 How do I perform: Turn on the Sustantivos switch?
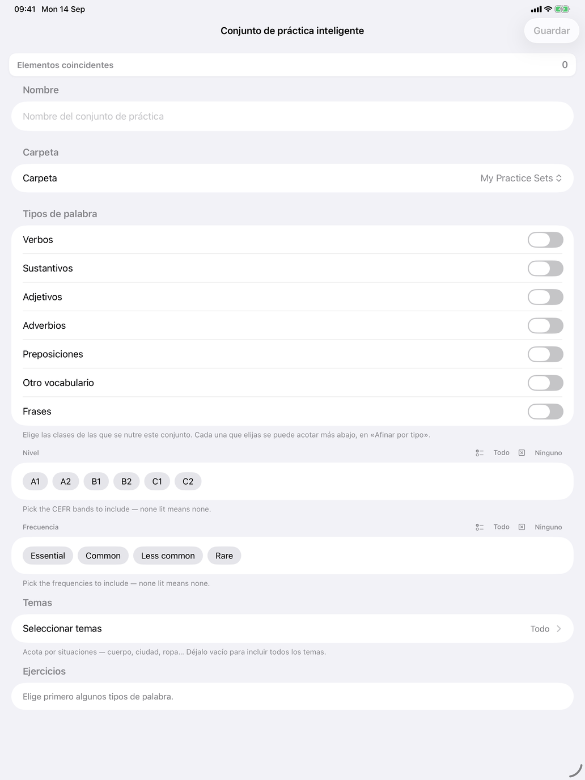point(545,269)
